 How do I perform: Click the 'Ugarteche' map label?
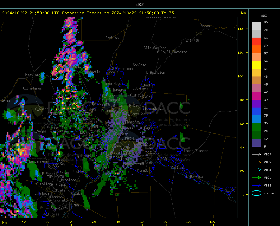click(84, 155)
